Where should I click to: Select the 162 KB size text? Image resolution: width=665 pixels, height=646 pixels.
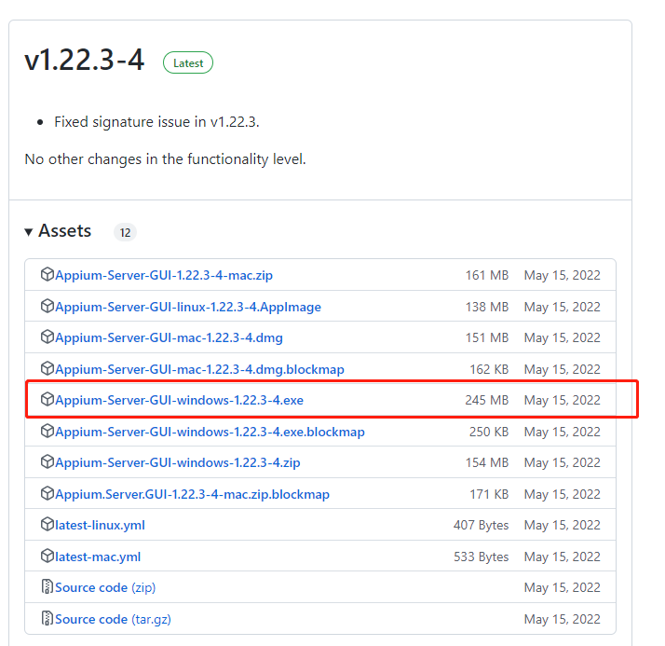pos(489,369)
